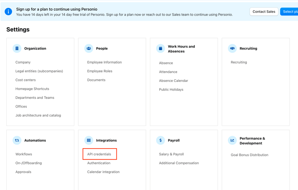Open Workflows under Automations
The image size is (298, 190).
[x=24, y=154]
